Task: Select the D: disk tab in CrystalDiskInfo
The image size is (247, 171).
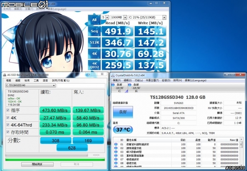Action: [x=136, y=88]
